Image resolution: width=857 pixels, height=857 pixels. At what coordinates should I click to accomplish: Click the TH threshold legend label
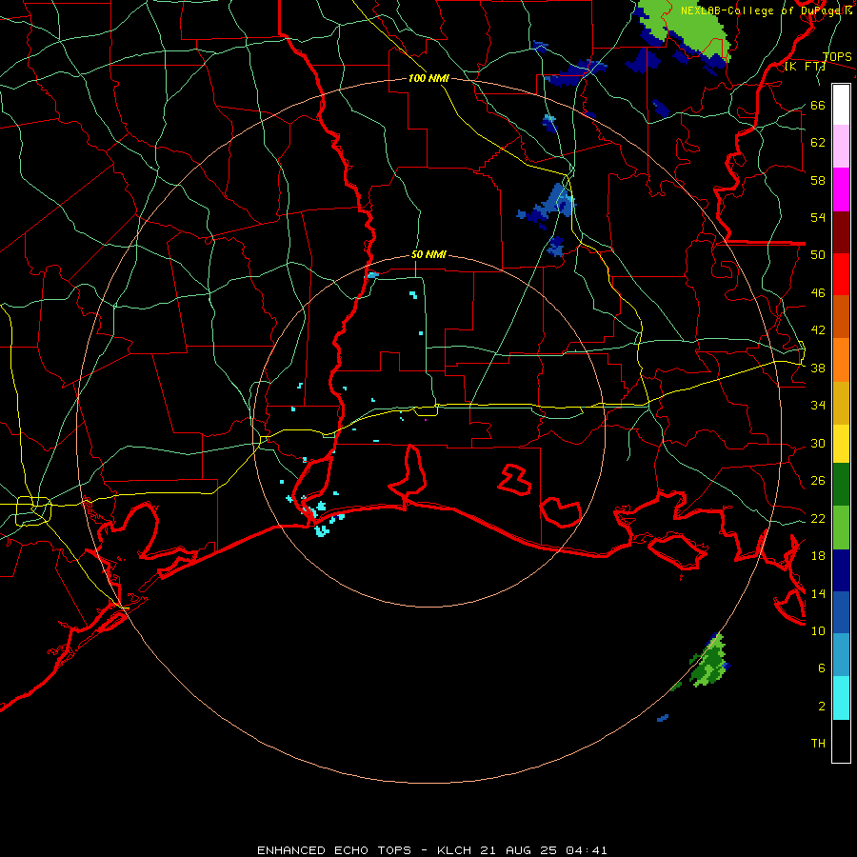[x=818, y=744]
